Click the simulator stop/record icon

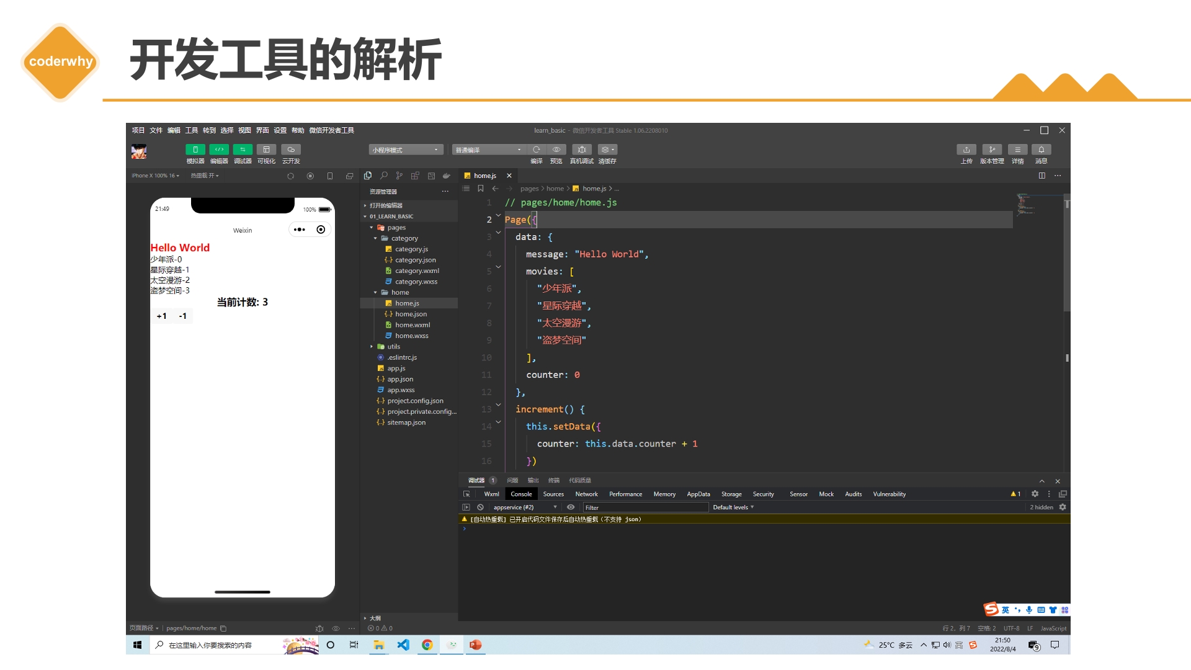point(310,176)
